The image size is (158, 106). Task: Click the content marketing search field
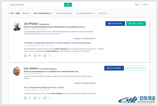[x=37, y=5]
